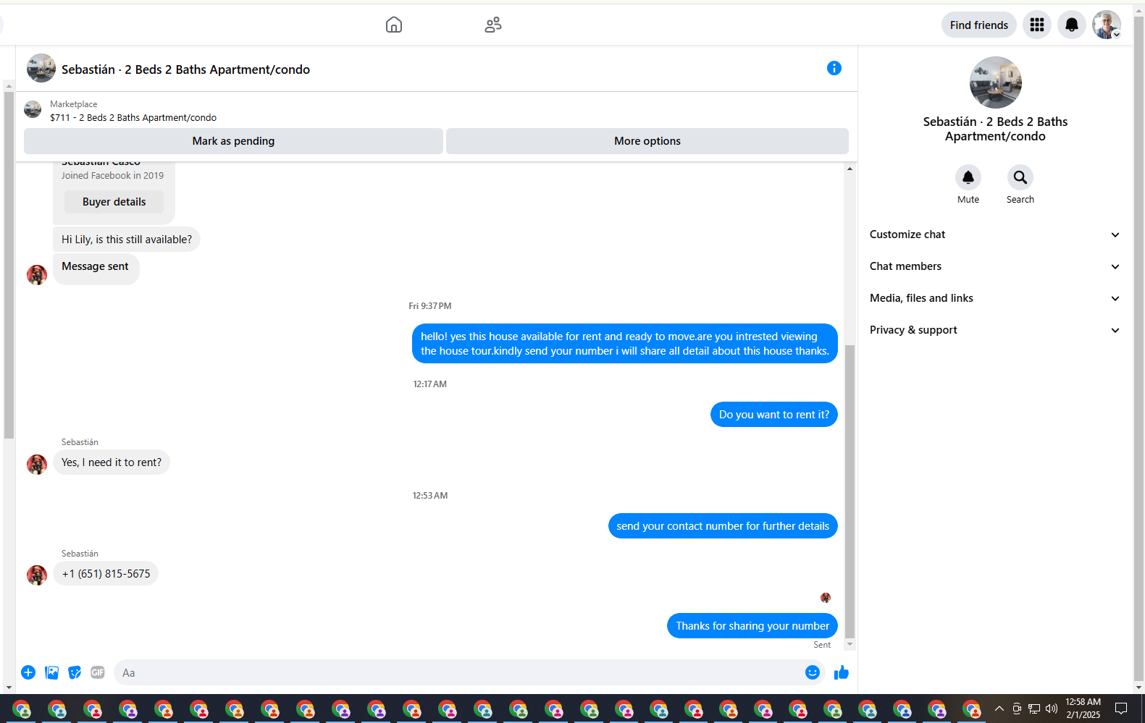Screen dimensions: 1145x723
Task: Click the "Message sent" bubble
Action: pyautogui.click(x=96, y=268)
